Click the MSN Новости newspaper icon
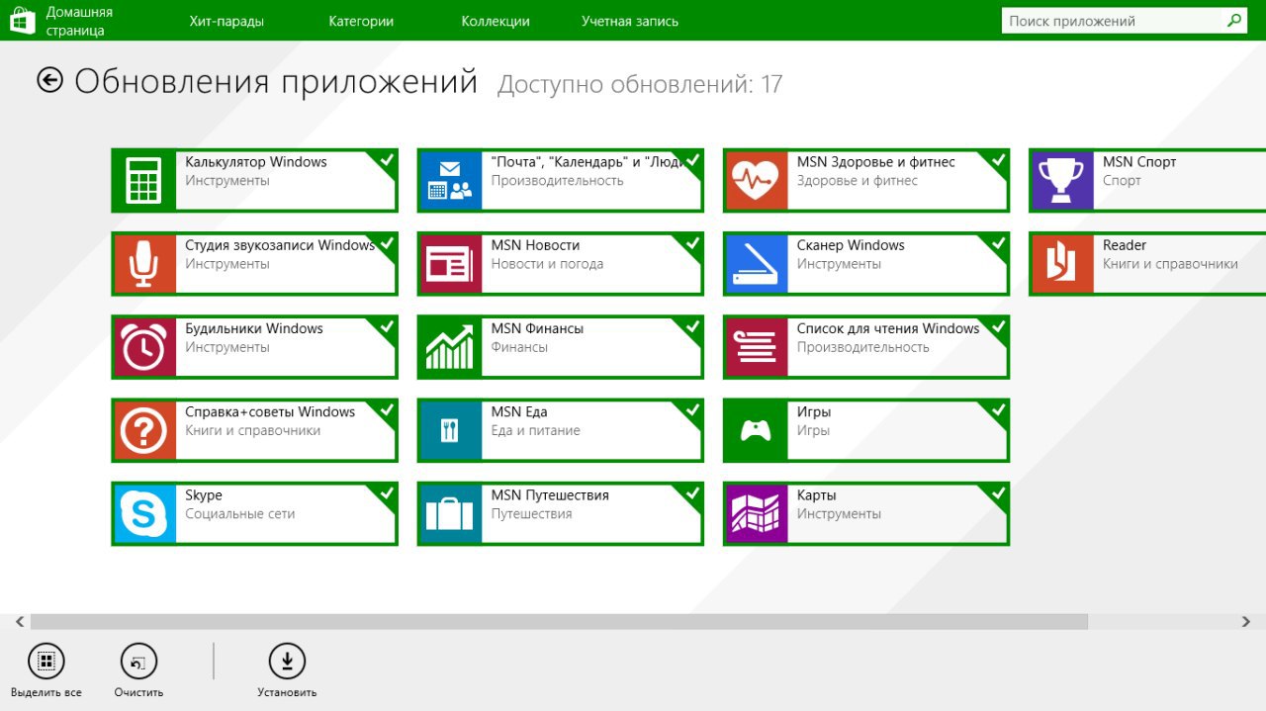This screenshot has width=1266, height=711. 451,264
